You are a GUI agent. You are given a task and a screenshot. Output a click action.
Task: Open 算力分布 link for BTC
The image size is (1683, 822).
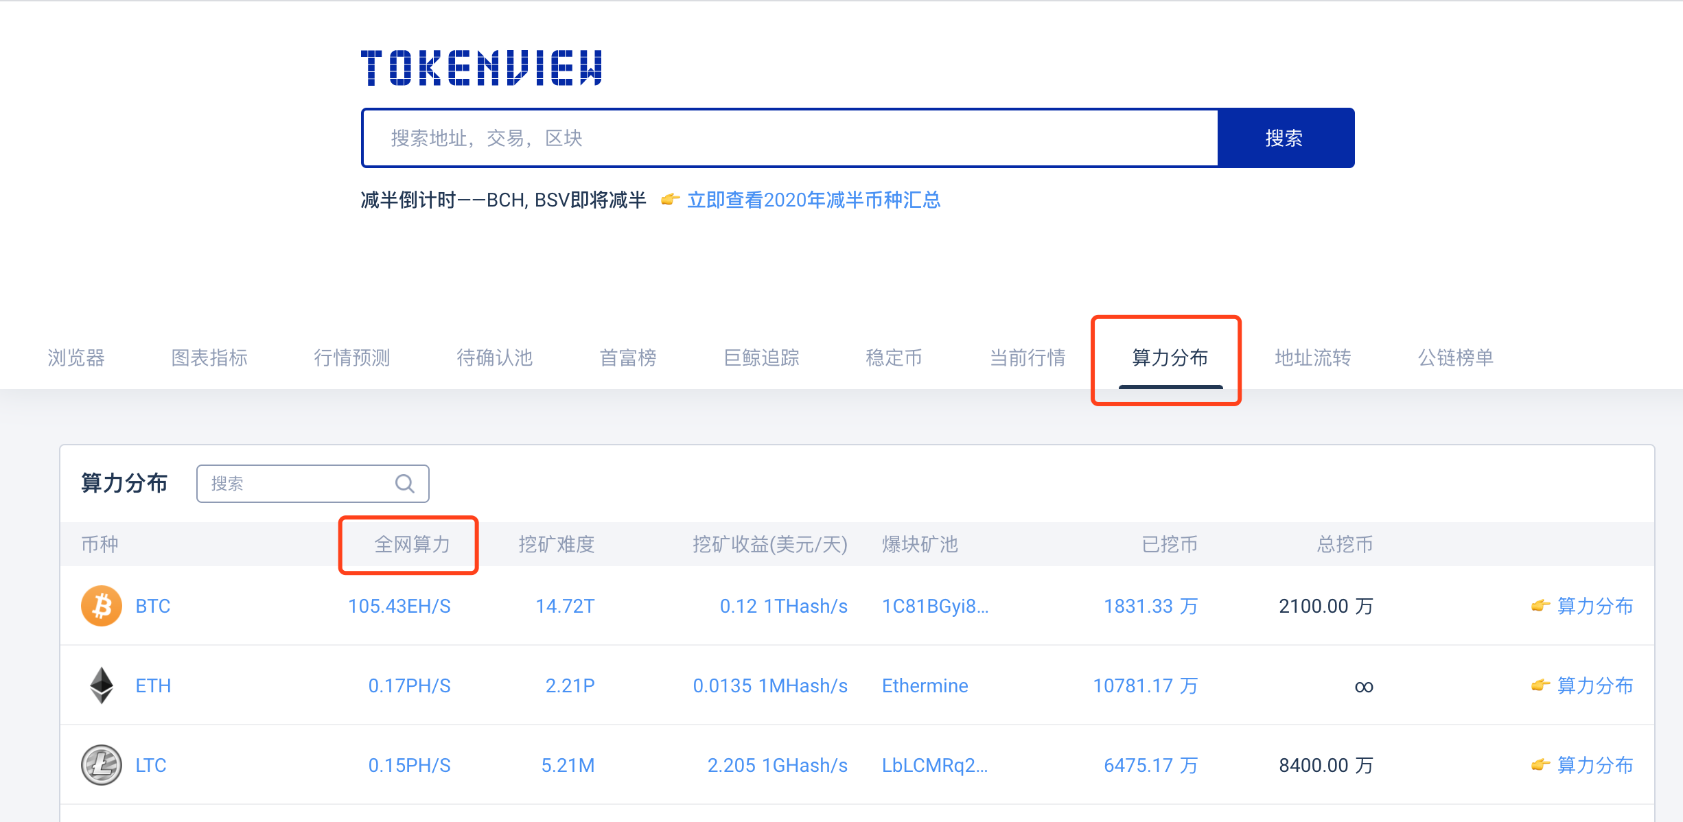click(x=1595, y=606)
